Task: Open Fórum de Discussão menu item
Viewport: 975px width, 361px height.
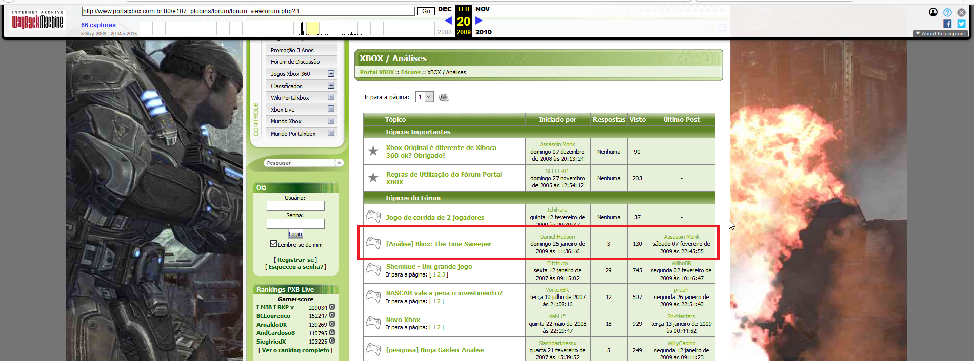Action: (295, 62)
